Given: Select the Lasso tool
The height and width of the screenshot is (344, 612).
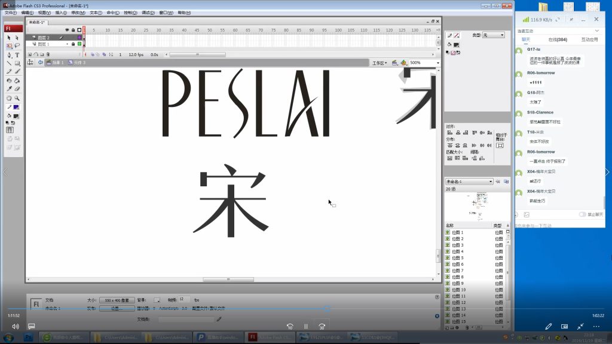Looking at the screenshot, I should [17, 45].
